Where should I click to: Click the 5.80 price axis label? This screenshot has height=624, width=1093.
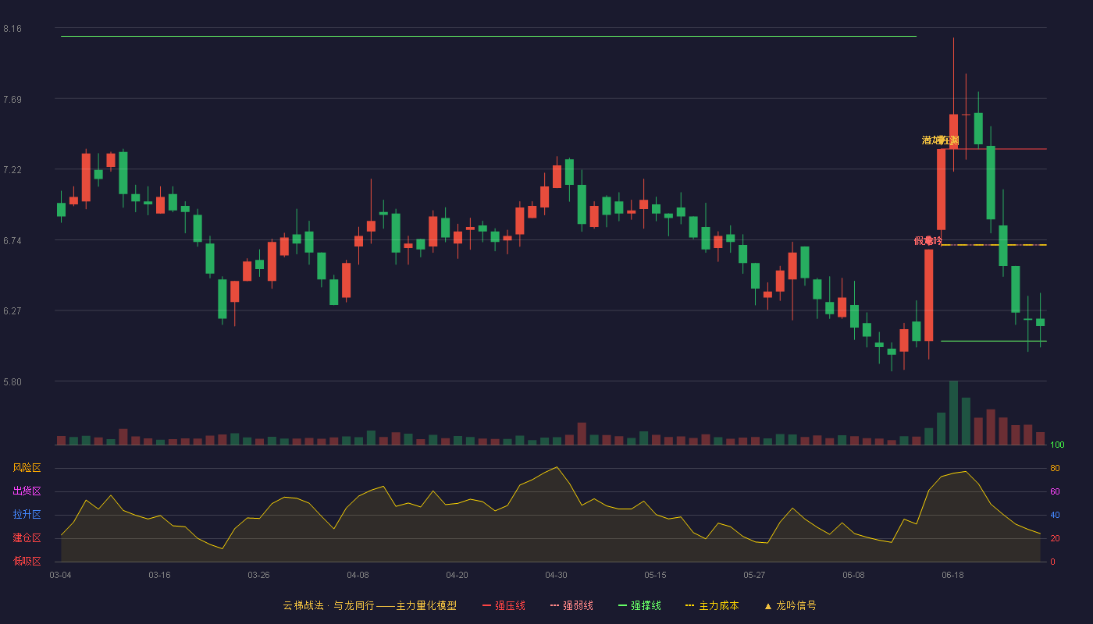(x=12, y=382)
